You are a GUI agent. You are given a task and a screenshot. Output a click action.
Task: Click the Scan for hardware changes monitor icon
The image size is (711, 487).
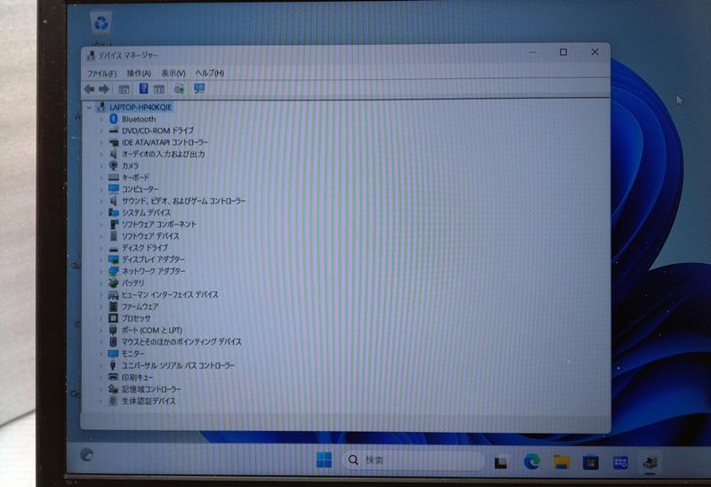[x=199, y=88]
